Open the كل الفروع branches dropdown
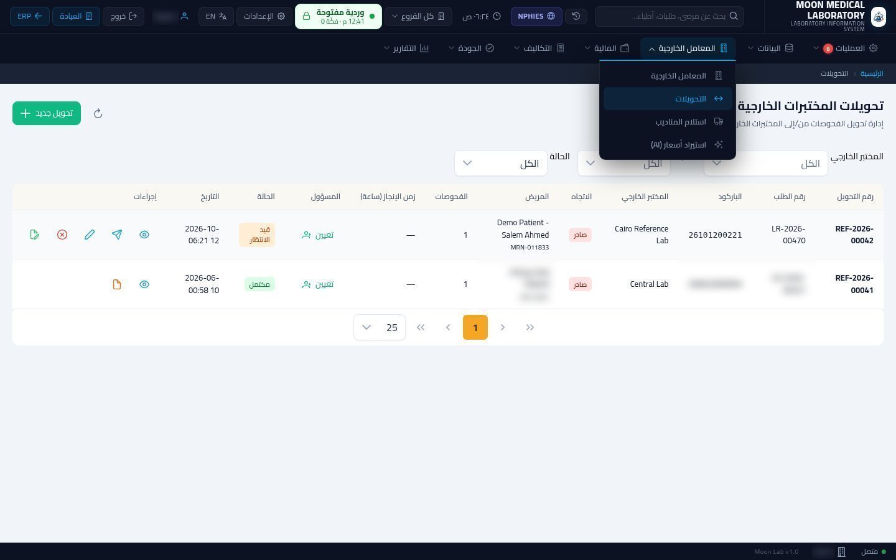This screenshot has height=560, width=896. point(419,16)
